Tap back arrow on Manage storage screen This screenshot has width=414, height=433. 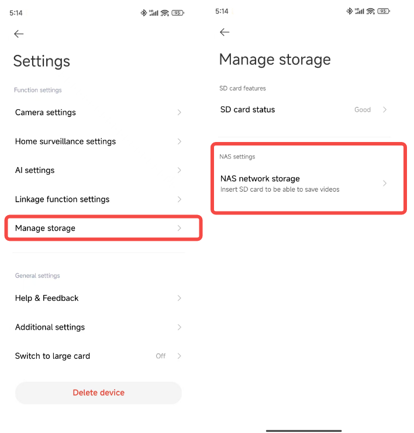pos(225,32)
